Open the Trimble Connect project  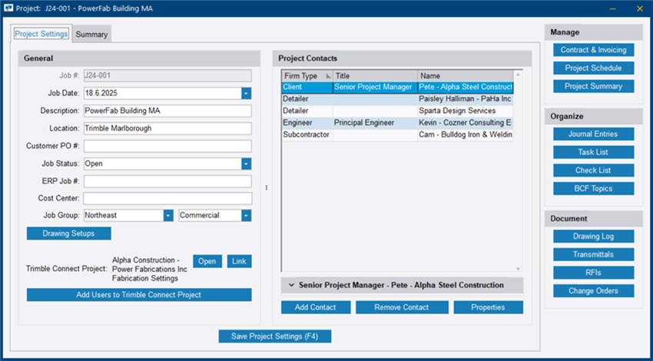[x=207, y=261]
